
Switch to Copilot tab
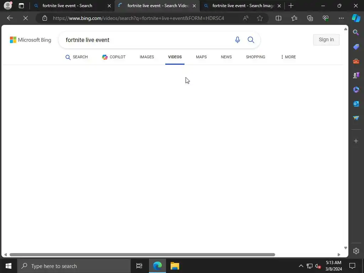tap(114, 57)
